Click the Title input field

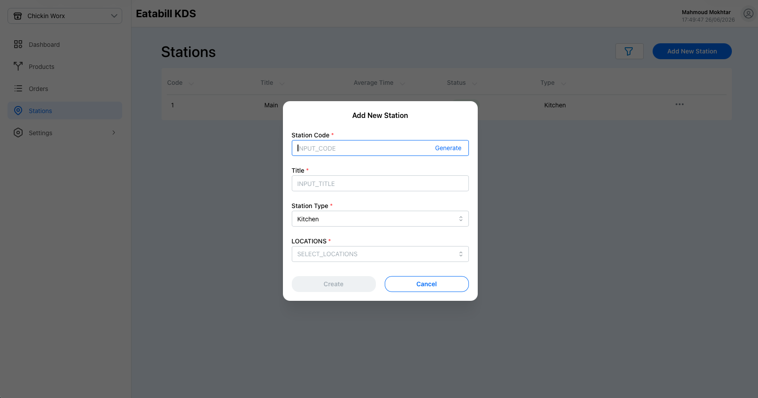pyautogui.click(x=380, y=183)
